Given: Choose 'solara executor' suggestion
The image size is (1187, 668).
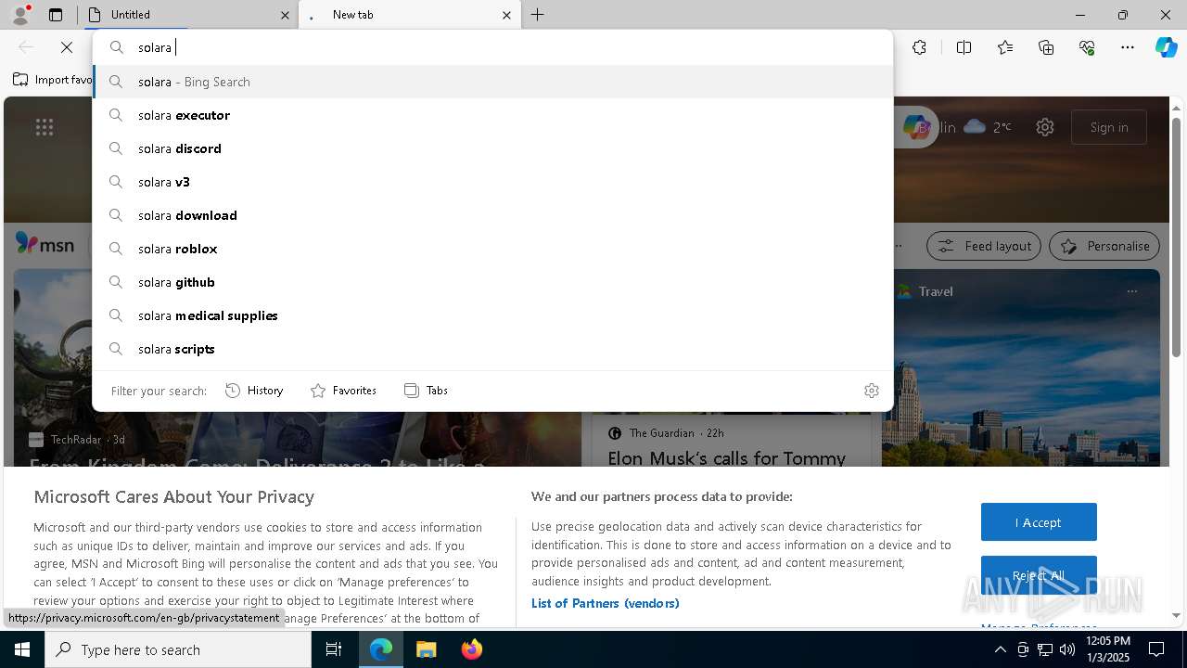Looking at the screenshot, I should (492, 115).
